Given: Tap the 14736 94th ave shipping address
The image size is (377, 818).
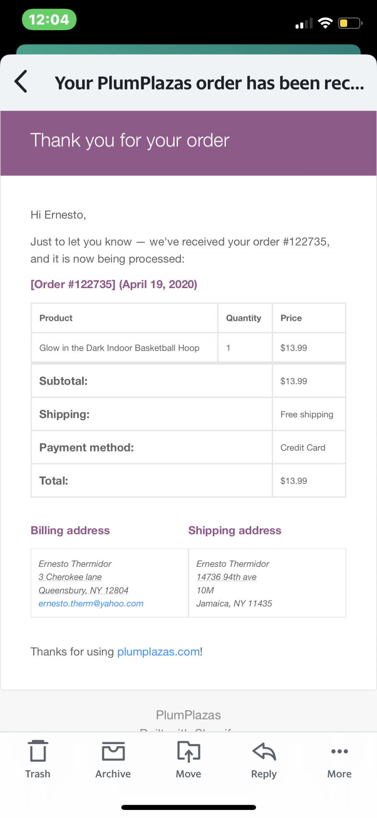Looking at the screenshot, I should [227, 577].
